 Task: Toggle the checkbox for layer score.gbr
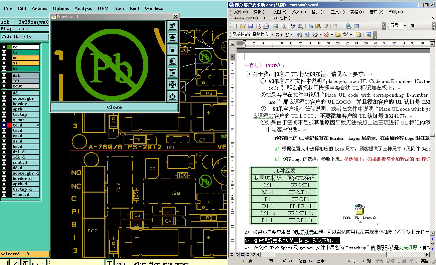(4, 98)
